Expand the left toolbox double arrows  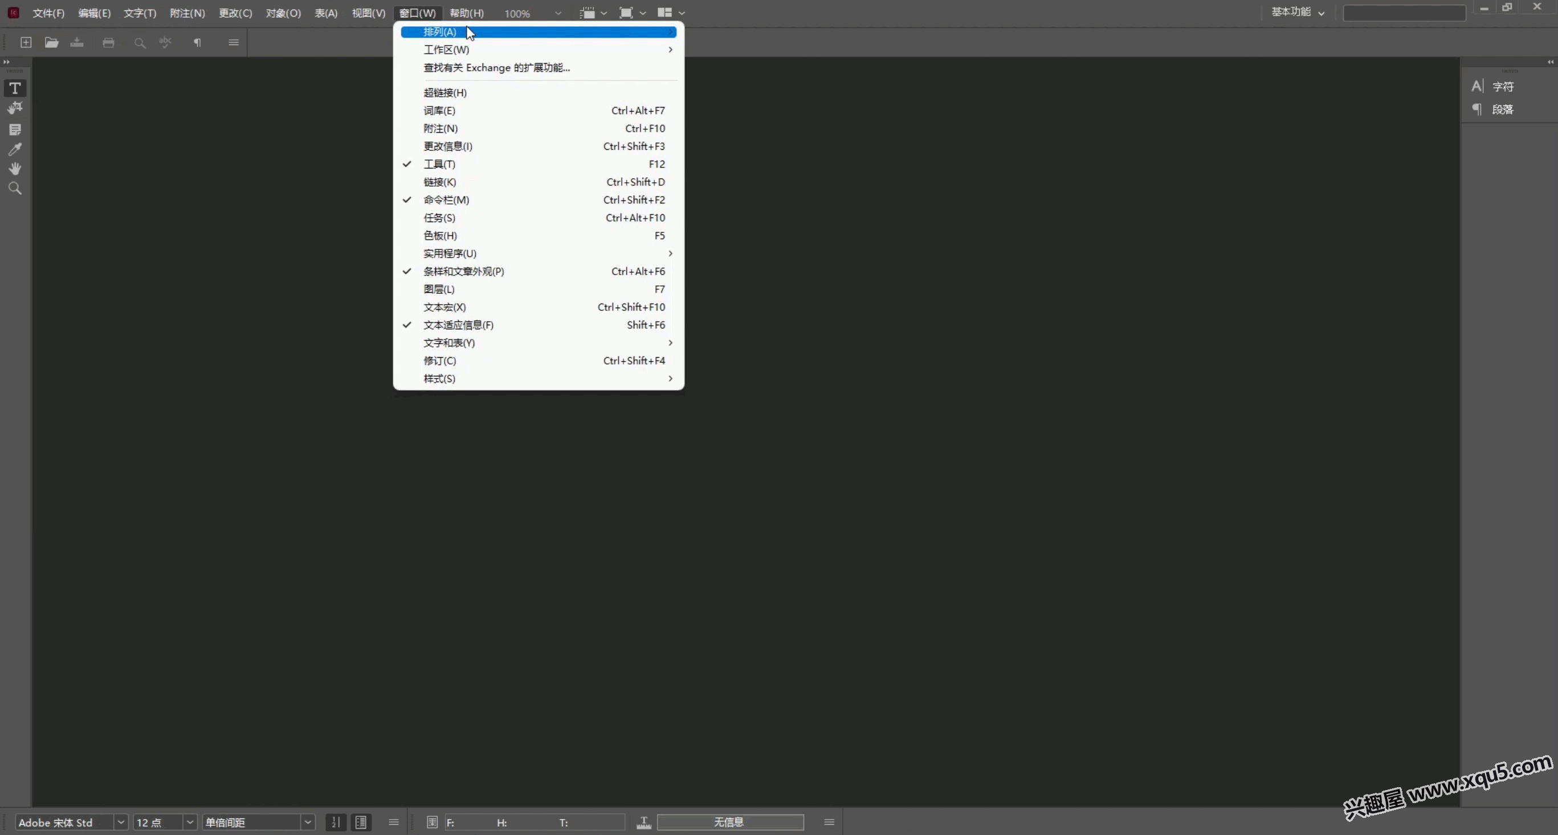click(x=7, y=62)
